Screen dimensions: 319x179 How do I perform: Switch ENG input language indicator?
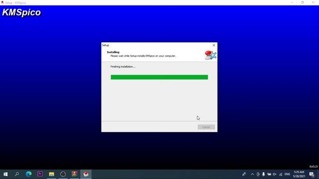287,174
